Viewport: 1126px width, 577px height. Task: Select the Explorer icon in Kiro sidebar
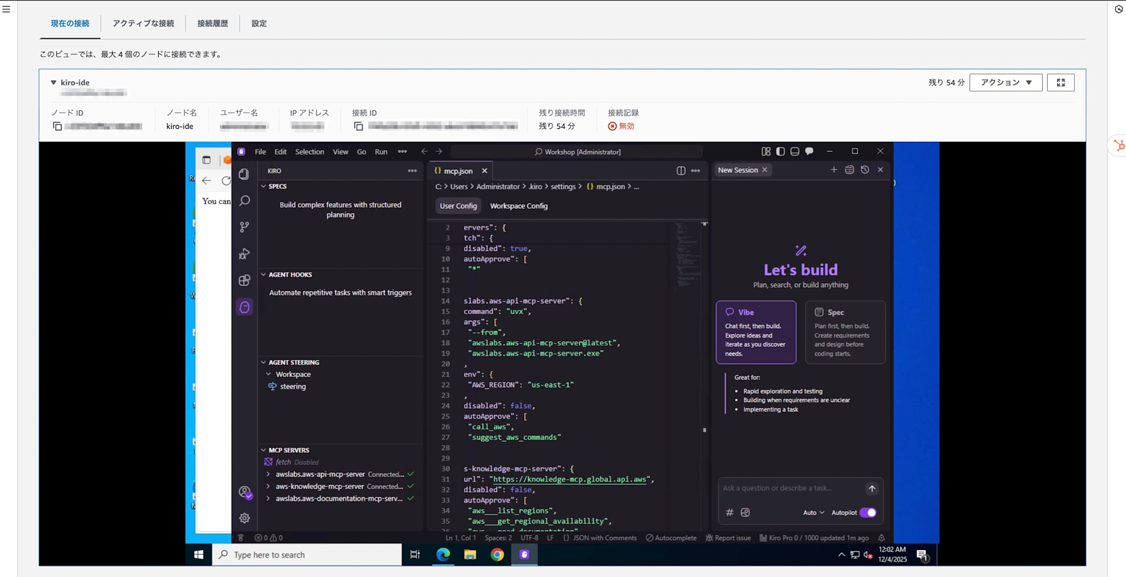[x=244, y=175]
